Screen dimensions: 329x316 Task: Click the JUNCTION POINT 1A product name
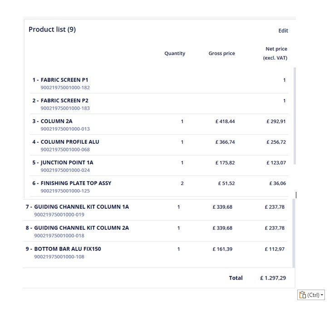67,162
